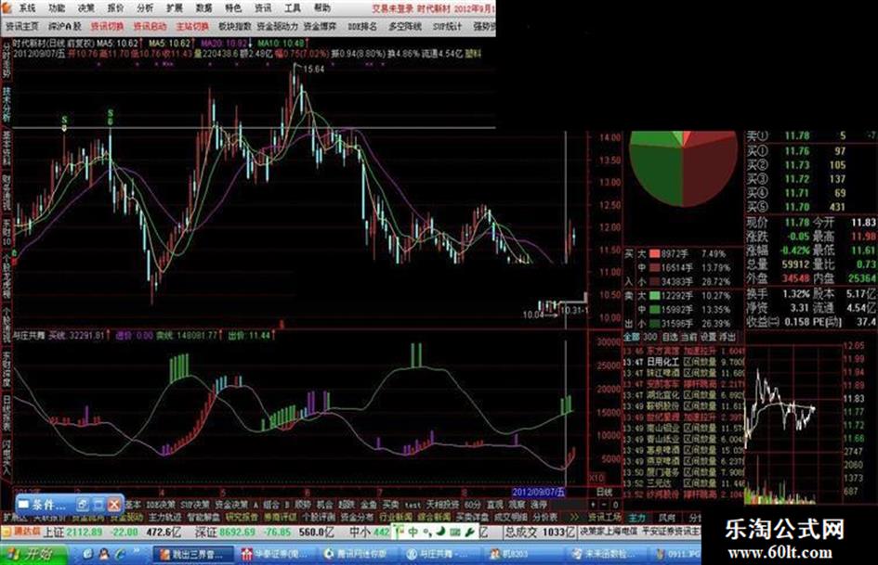The height and width of the screenshot is (565, 878).
Task: Click the wrench icon on IME bar
Action: coord(469,532)
